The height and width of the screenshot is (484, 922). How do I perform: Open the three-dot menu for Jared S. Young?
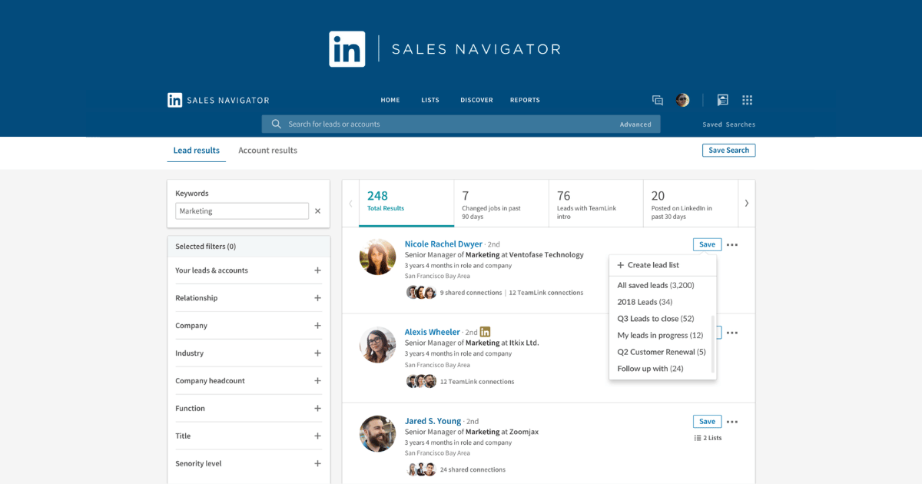click(732, 422)
